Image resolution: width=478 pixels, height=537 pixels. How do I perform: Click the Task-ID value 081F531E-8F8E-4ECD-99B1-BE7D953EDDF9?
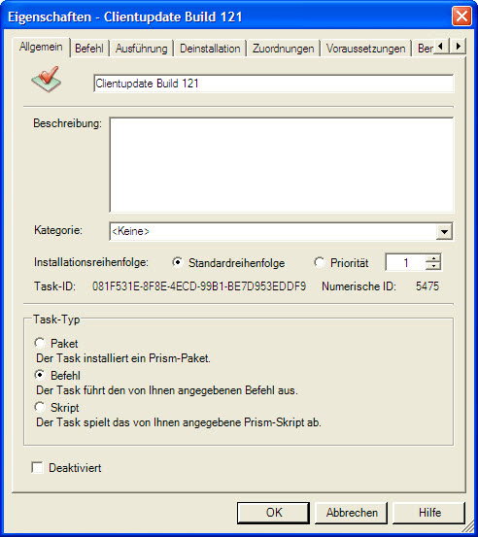click(x=199, y=286)
